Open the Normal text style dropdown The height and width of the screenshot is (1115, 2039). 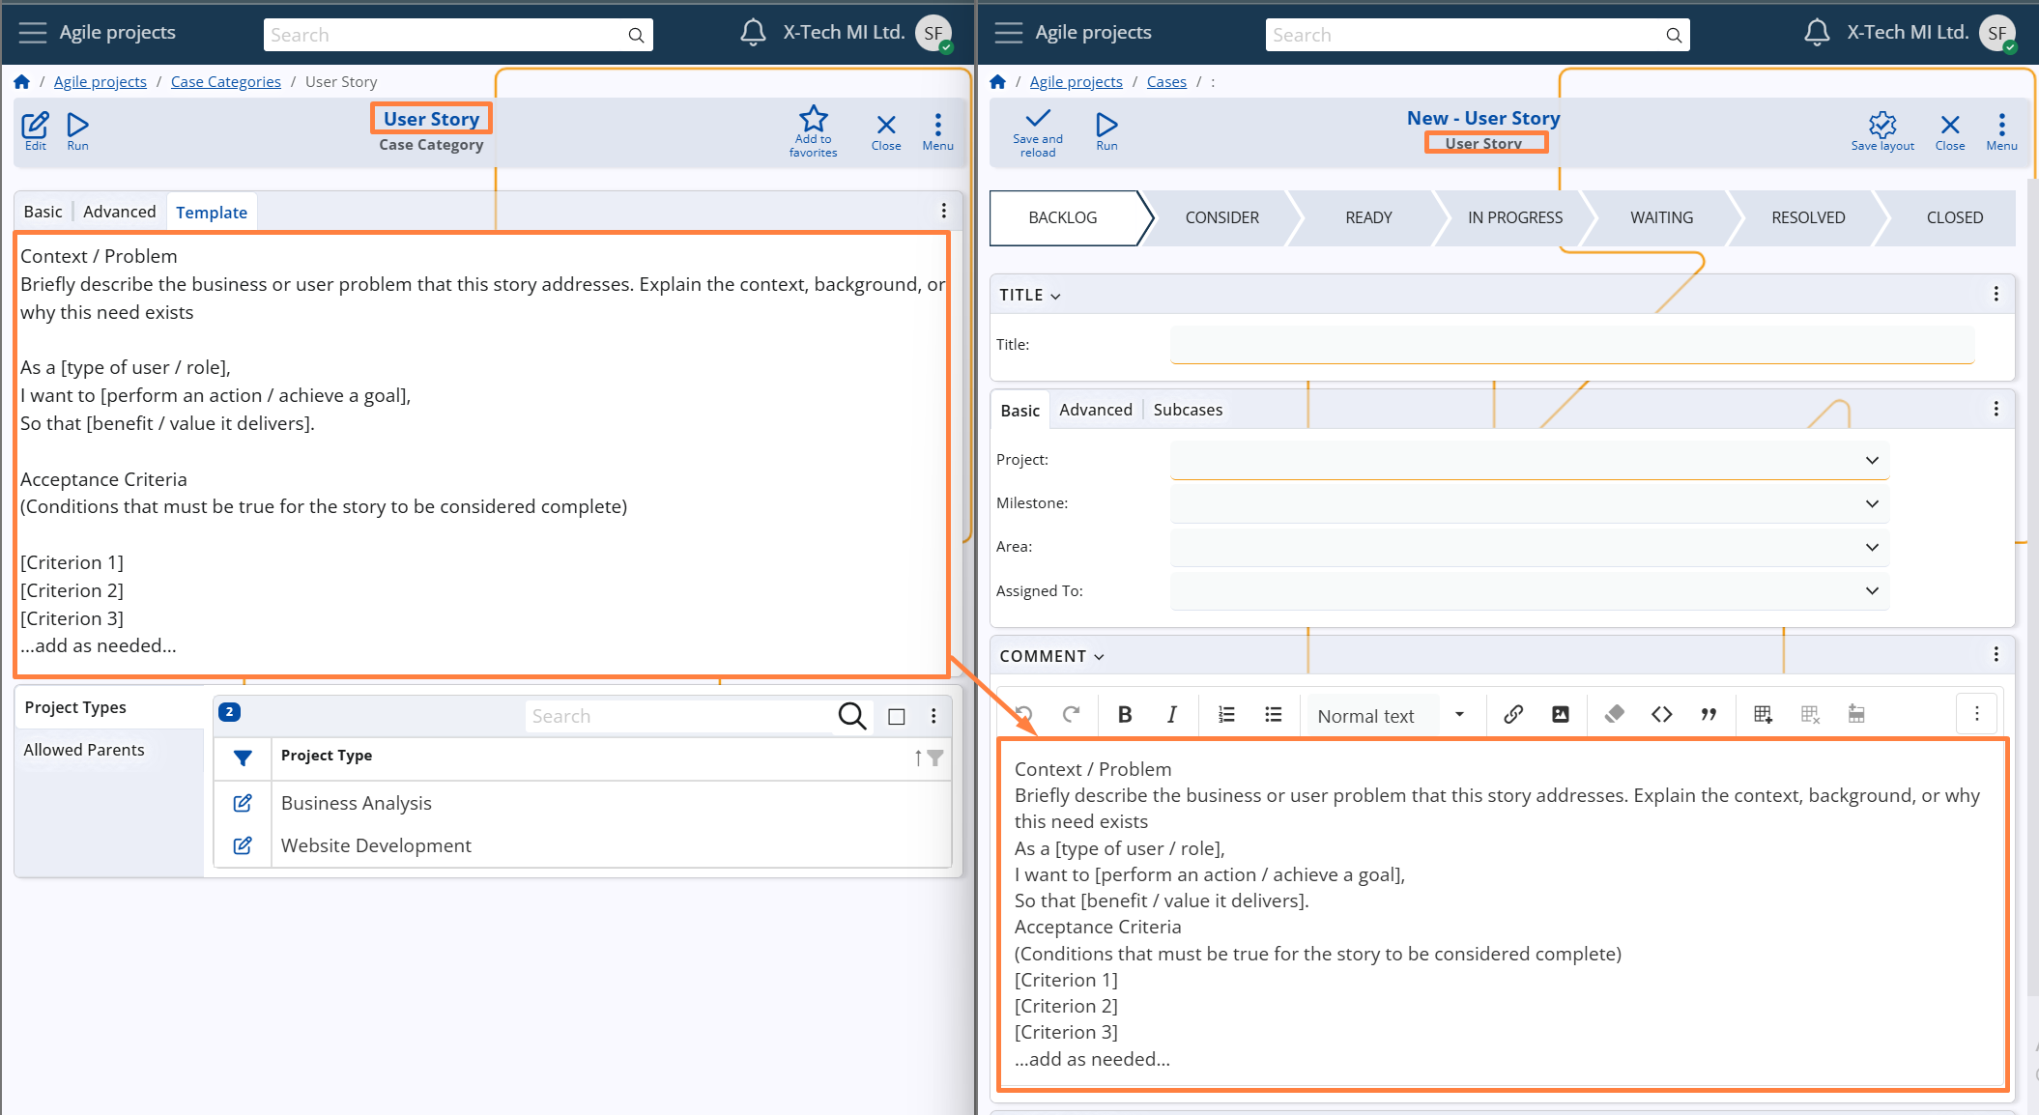(x=1458, y=715)
